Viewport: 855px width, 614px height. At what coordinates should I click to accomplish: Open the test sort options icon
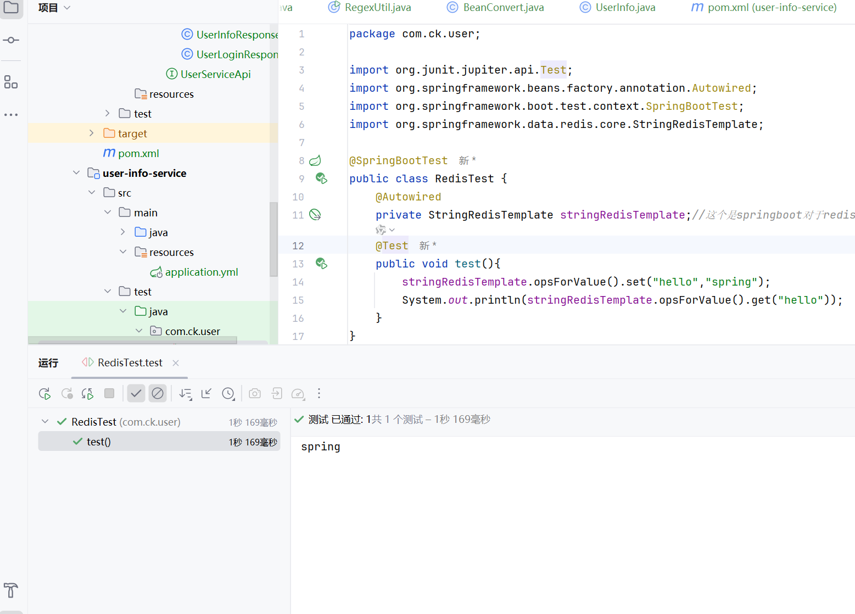tap(186, 394)
